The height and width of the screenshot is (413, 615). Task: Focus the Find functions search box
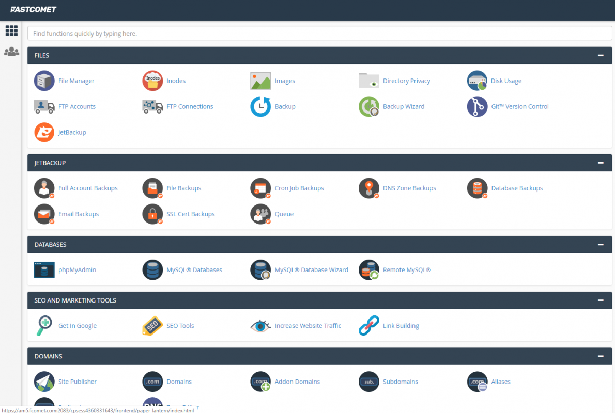point(319,34)
